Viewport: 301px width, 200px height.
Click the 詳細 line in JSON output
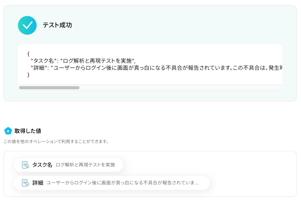point(156,67)
